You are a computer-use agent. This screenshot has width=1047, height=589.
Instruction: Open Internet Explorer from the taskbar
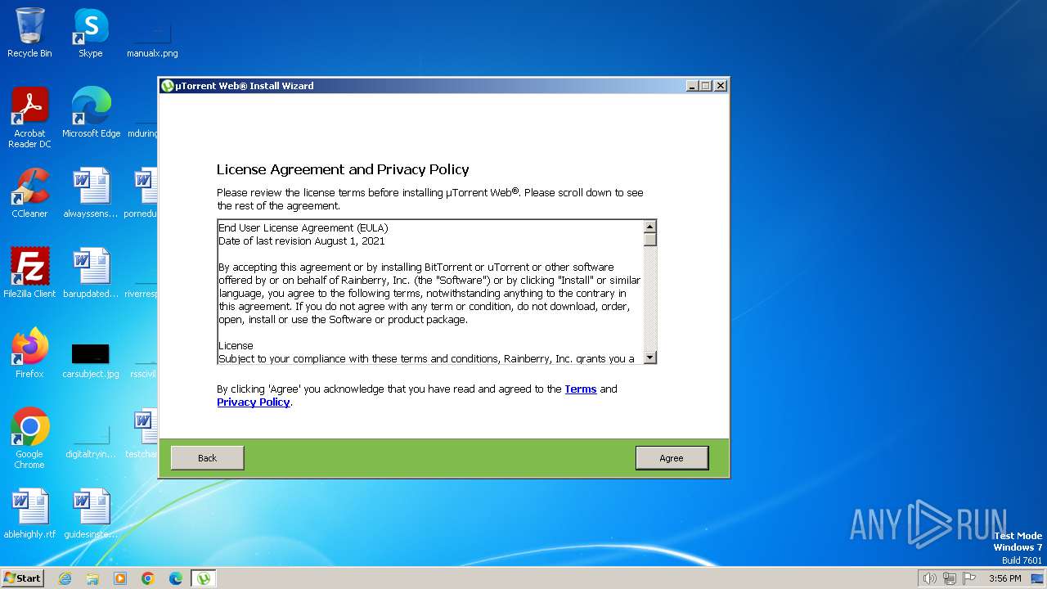click(65, 578)
